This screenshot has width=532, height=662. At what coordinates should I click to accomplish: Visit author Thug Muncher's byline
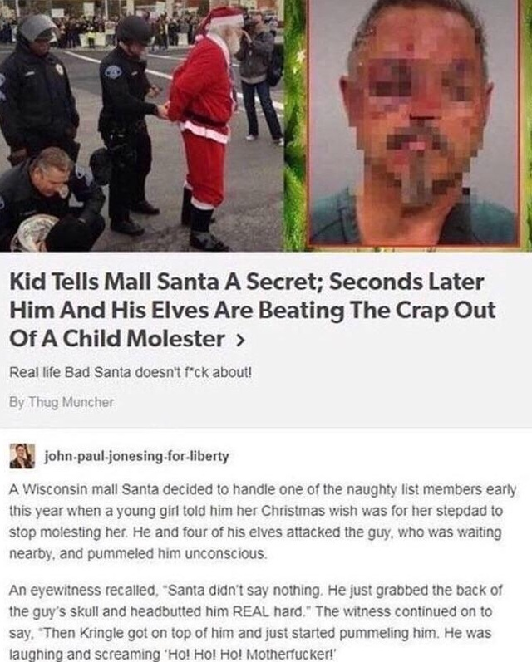(x=62, y=402)
